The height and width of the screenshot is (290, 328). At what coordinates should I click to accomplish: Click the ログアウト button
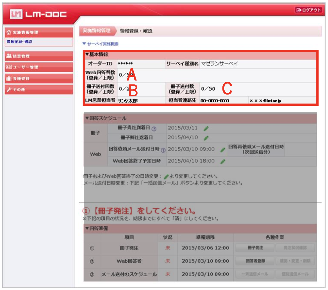point(308,10)
